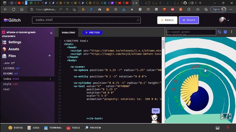The image size is (236, 132).
Task: Go to browser home page
Action: (22, 10)
